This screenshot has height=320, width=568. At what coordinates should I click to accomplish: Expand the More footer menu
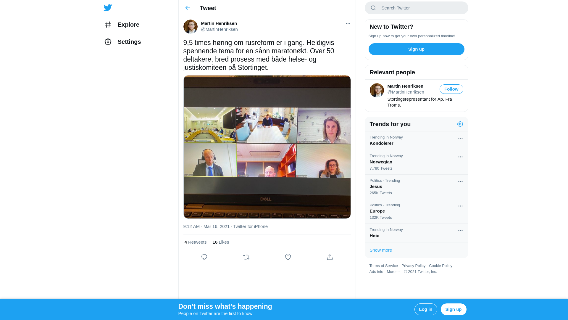pos(393,272)
